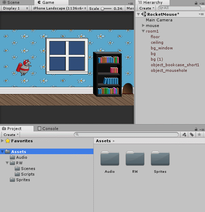Click the Assets breadcrumb arrow

pyautogui.click(x=114, y=141)
